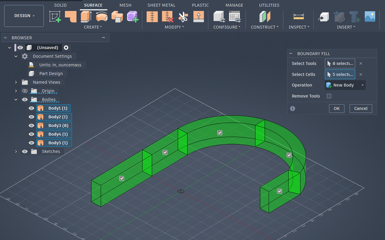
Task: Click OK in Boundary Fill dialog
Action: (x=337, y=108)
